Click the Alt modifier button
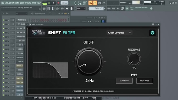The height and width of the screenshot is (100, 178). click(118, 9)
